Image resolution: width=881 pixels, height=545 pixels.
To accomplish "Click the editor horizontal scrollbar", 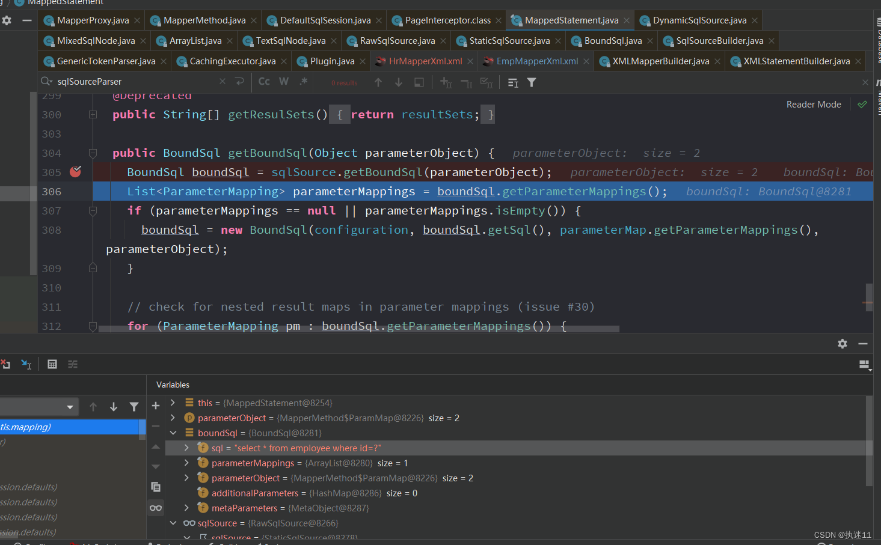I will [359, 329].
